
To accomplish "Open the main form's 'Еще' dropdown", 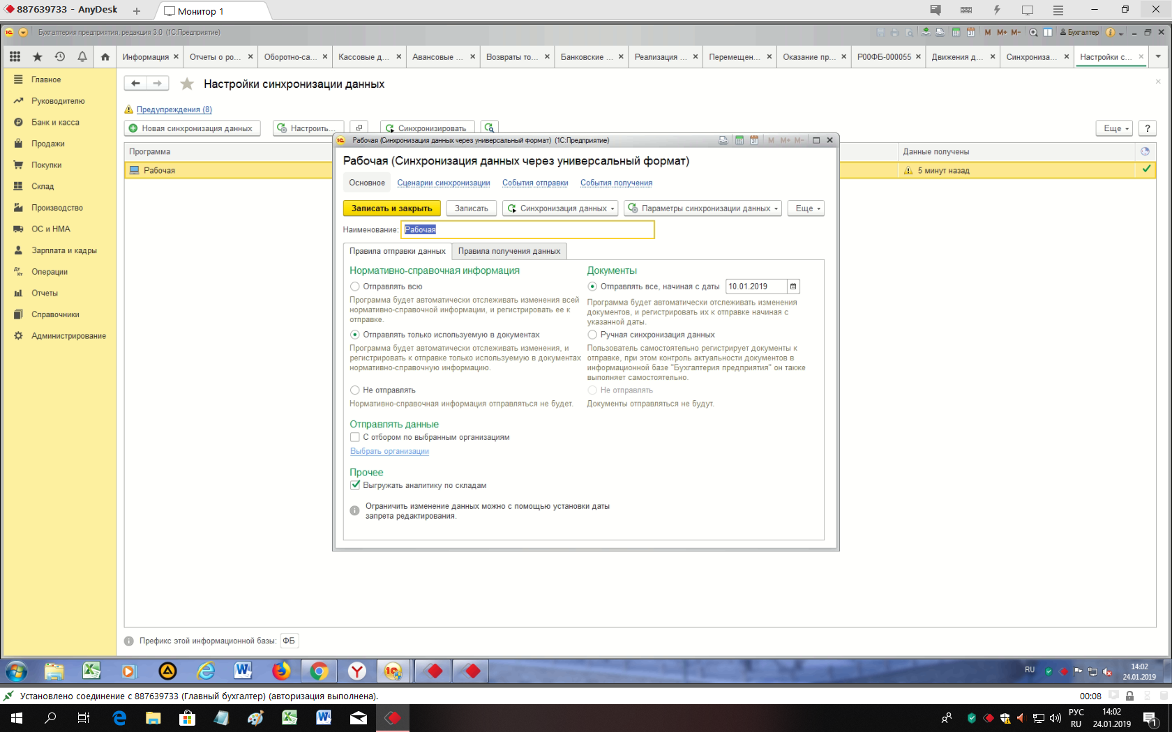I will 1114,128.
